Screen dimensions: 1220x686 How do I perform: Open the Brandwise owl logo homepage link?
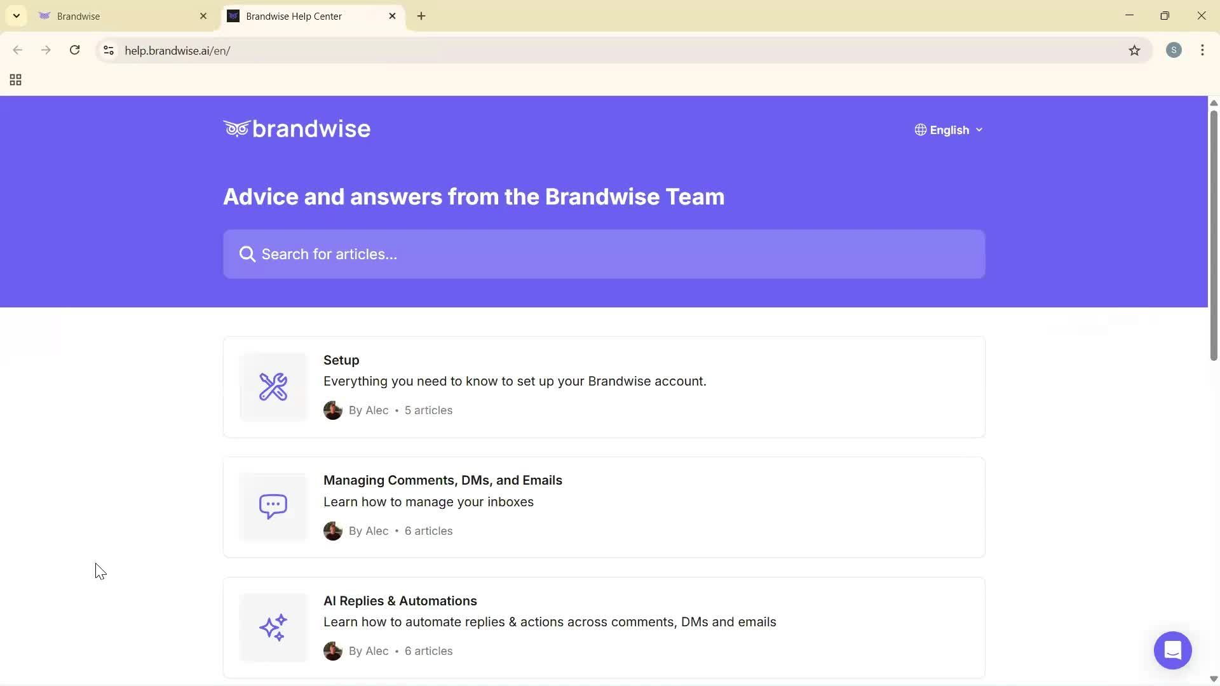tap(296, 128)
